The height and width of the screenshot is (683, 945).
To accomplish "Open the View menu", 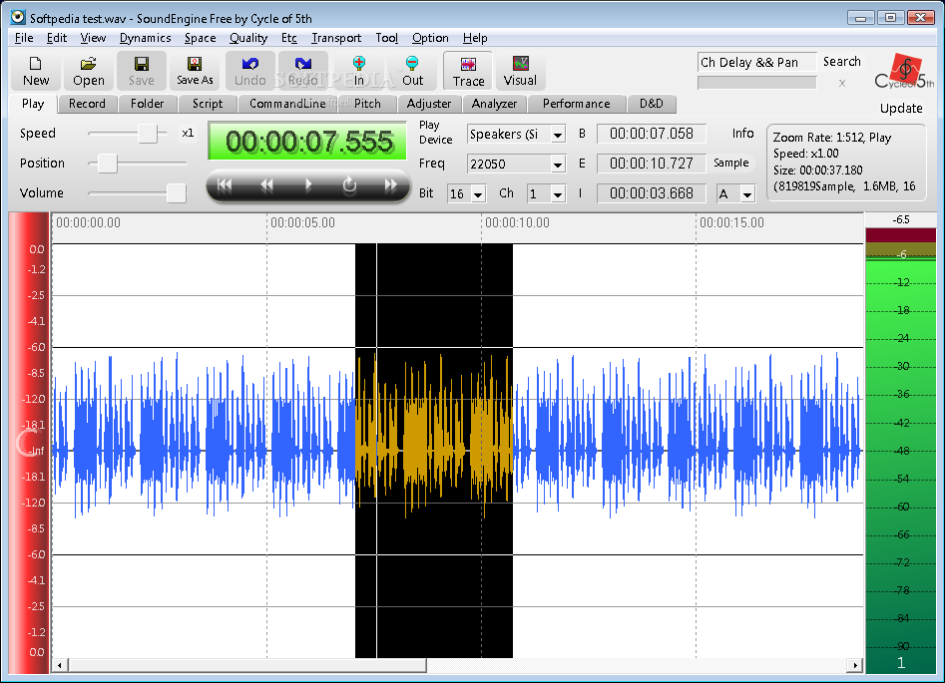I will point(93,38).
